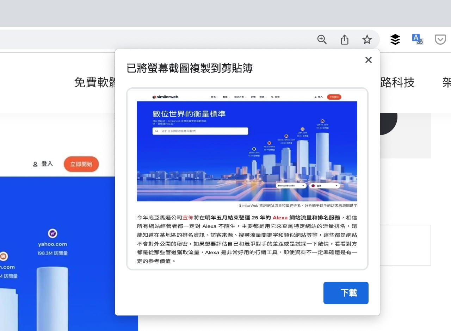Click the 路科技 navigation menu item

pos(397,82)
